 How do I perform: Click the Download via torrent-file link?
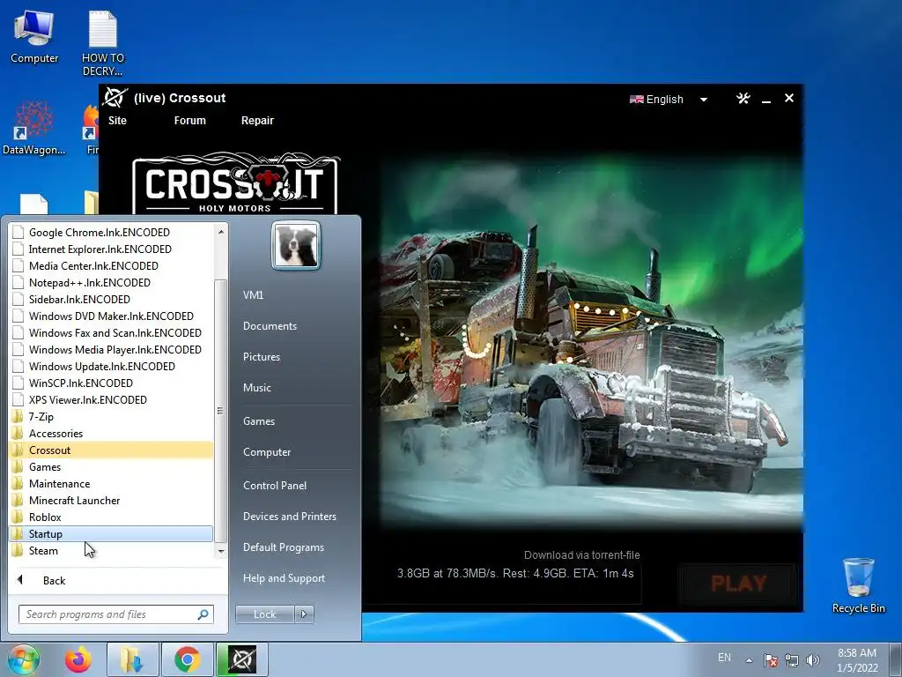click(581, 555)
